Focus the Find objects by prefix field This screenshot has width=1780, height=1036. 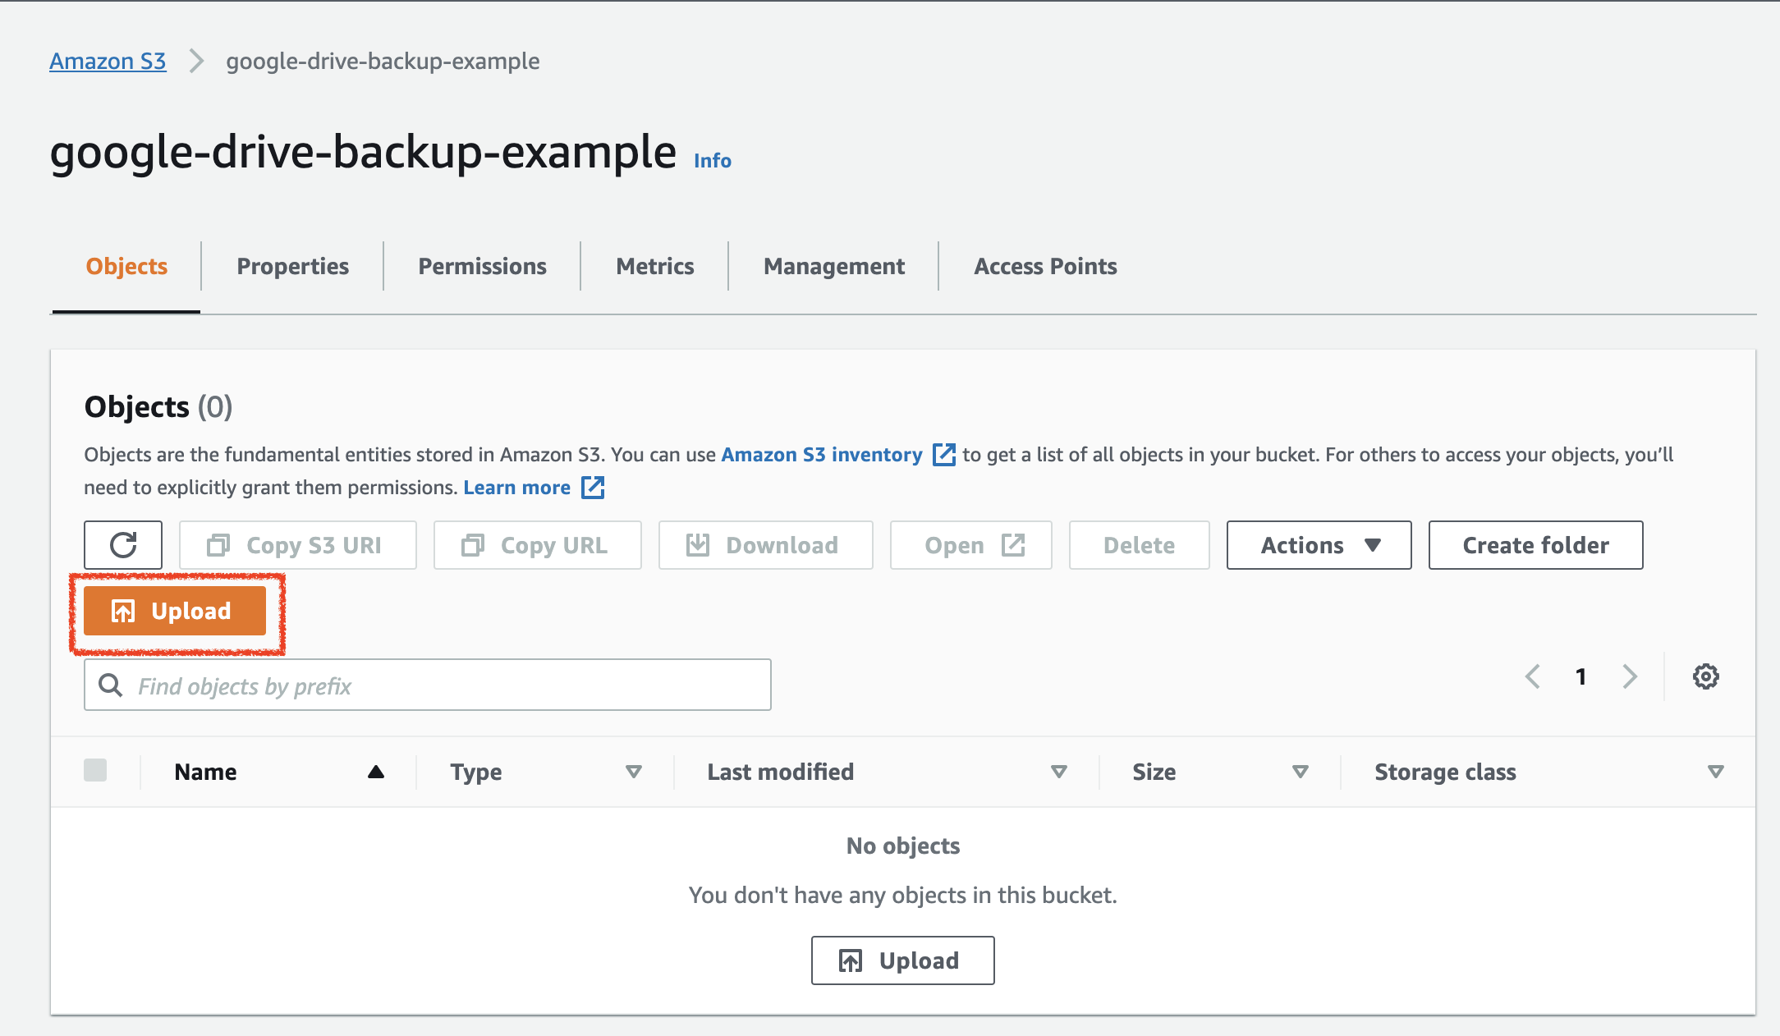[x=427, y=685]
